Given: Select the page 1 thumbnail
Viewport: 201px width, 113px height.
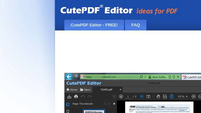Looking at the screenshot, I should click(94, 111).
